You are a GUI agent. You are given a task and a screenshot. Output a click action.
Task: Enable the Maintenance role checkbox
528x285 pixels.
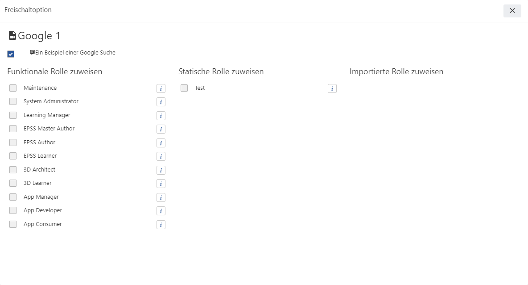tap(13, 88)
